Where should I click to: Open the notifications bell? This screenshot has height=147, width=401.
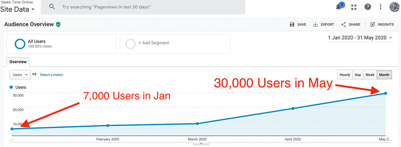pos(339,7)
